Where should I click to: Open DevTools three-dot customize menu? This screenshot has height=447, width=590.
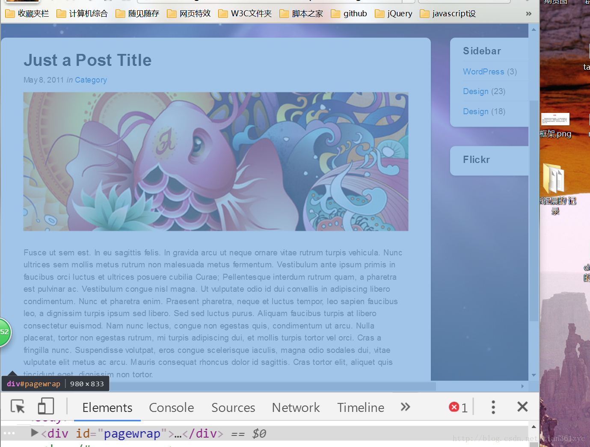[493, 407]
